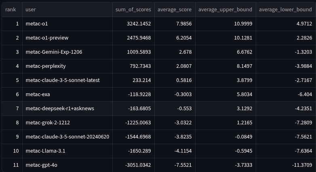The image size is (316, 172).
Task: Click average score cell 0.5816
Action: (175, 80)
